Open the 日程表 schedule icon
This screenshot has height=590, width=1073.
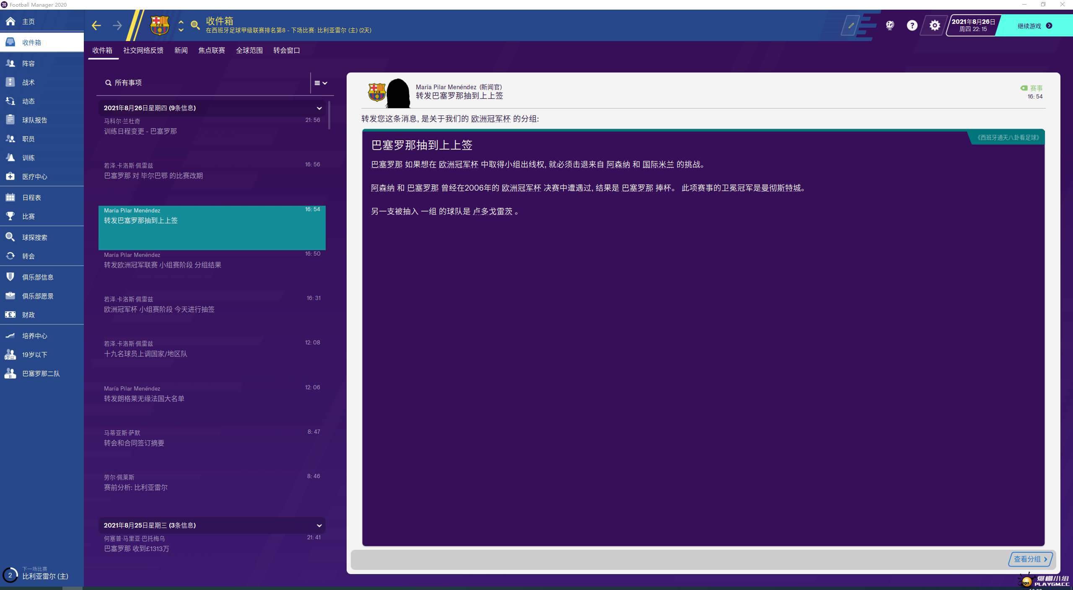tap(10, 197)
